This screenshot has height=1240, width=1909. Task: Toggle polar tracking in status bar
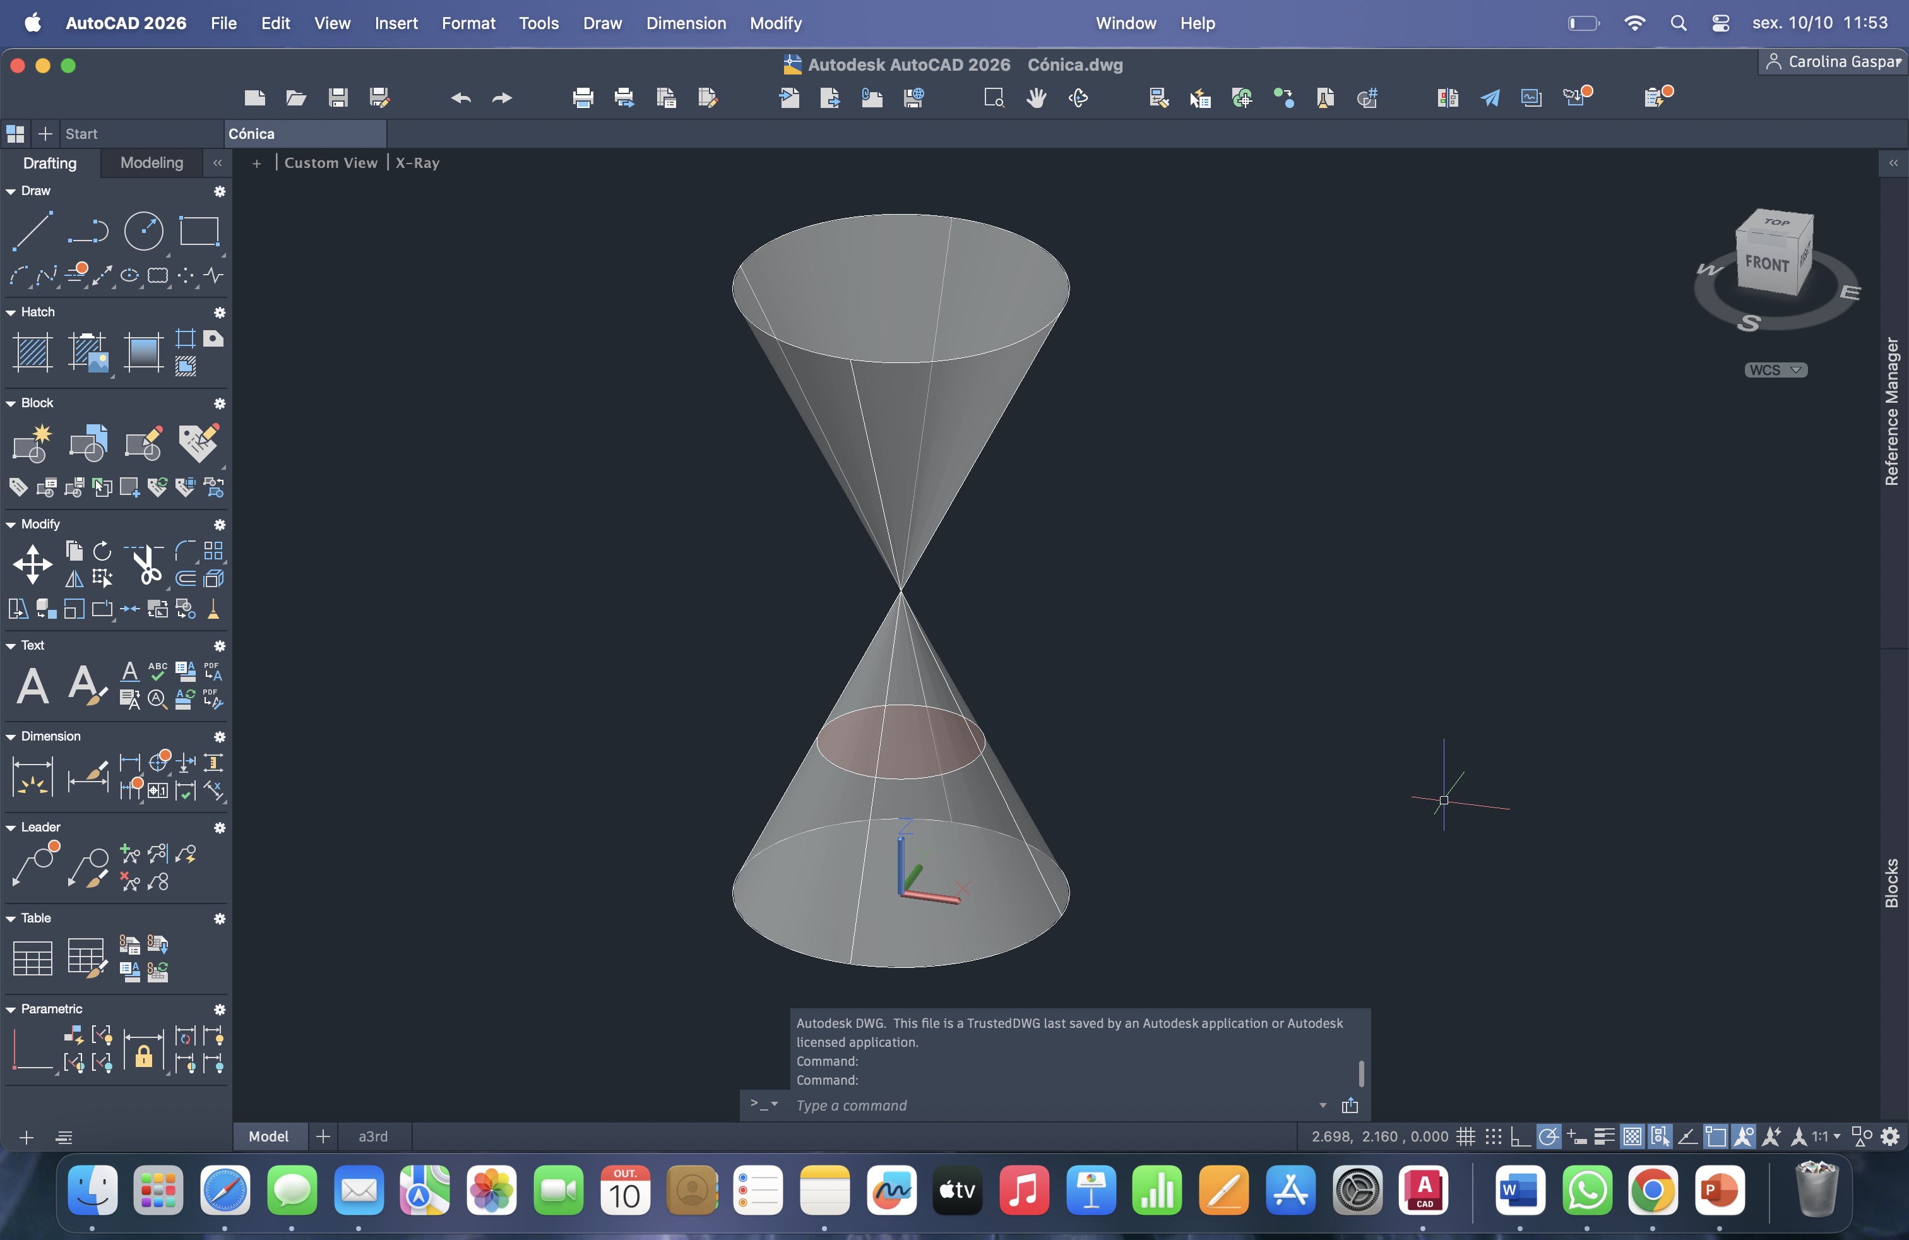point(1548,1136)
